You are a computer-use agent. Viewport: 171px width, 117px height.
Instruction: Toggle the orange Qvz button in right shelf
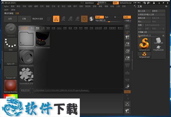127,92
